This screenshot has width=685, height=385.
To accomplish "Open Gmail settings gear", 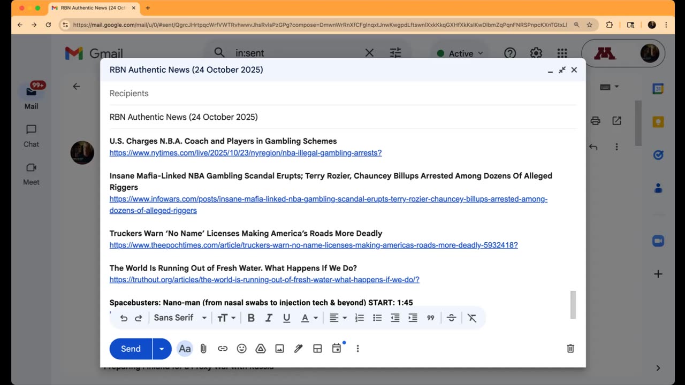I will coord(536,53).
